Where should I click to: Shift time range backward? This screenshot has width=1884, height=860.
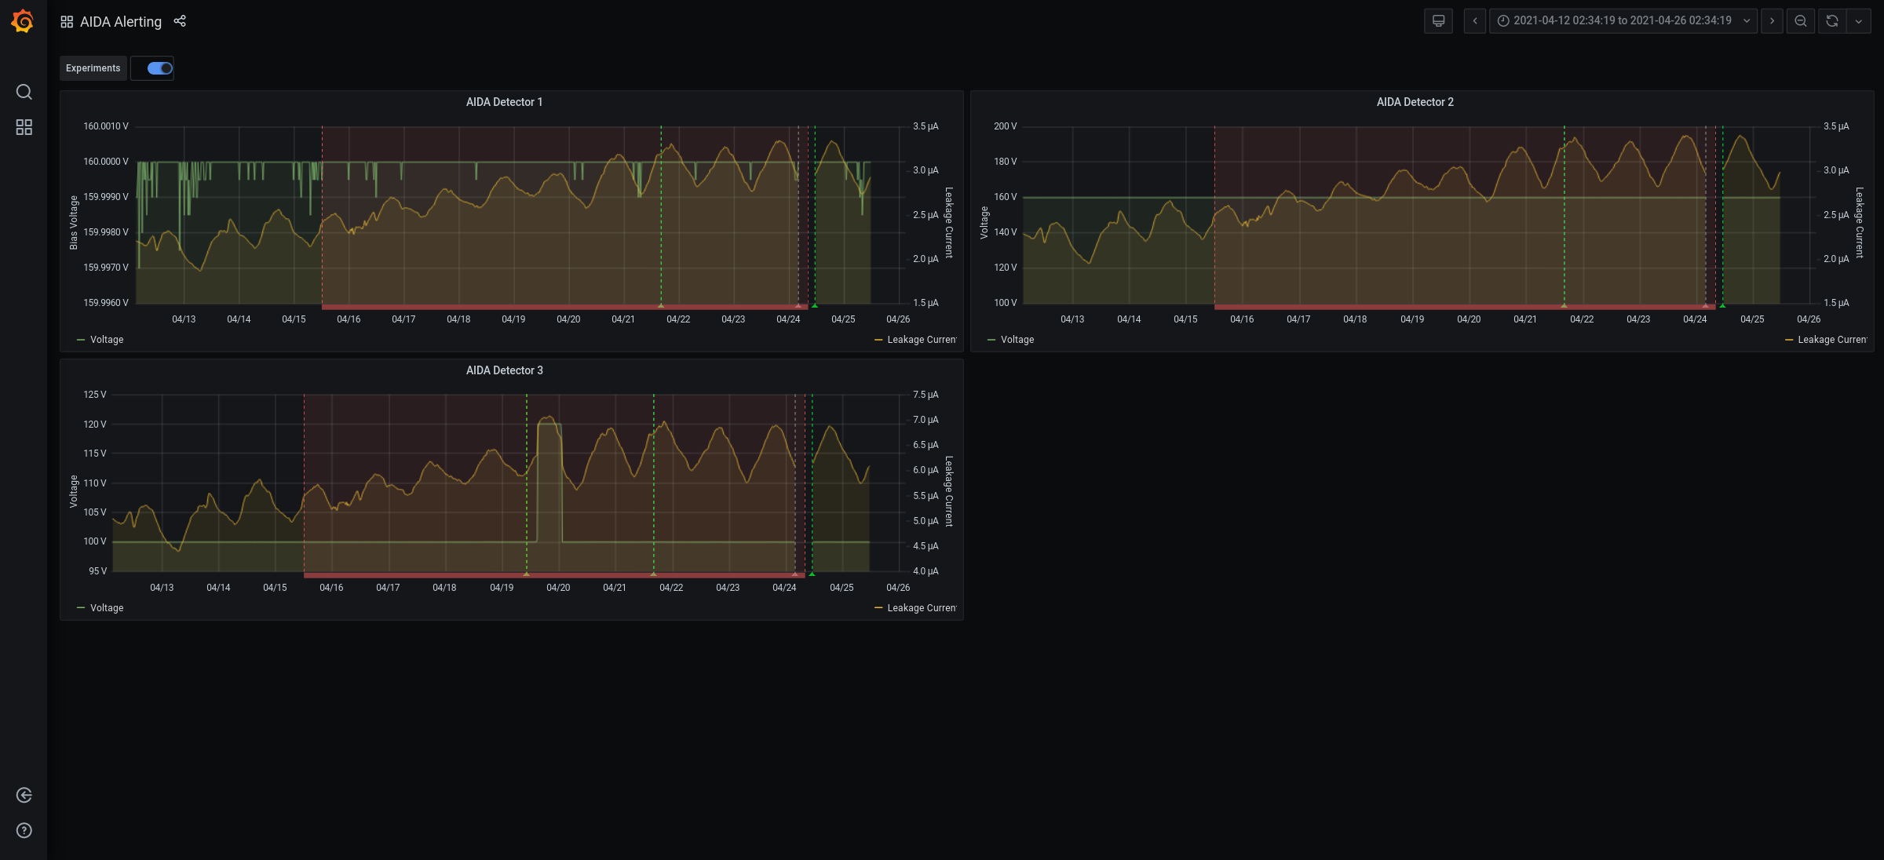pyautogui.click(x=1475, y=21)
